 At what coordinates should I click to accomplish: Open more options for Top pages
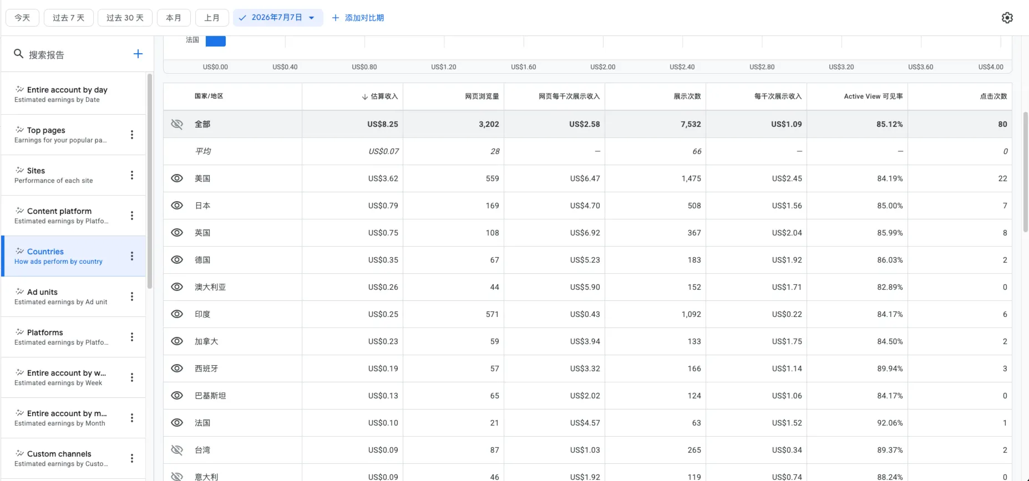pos(132,135)
